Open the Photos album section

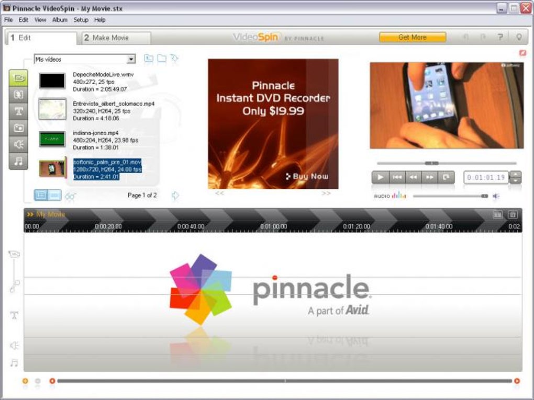pyautogui.click(x=18, y=128)
